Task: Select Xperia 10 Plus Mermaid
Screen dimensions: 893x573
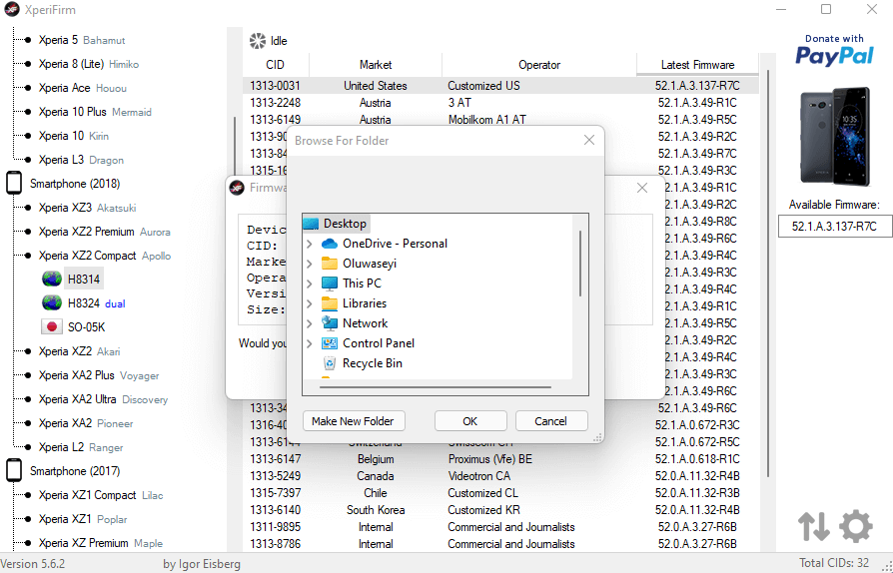Action: (95, 112)
